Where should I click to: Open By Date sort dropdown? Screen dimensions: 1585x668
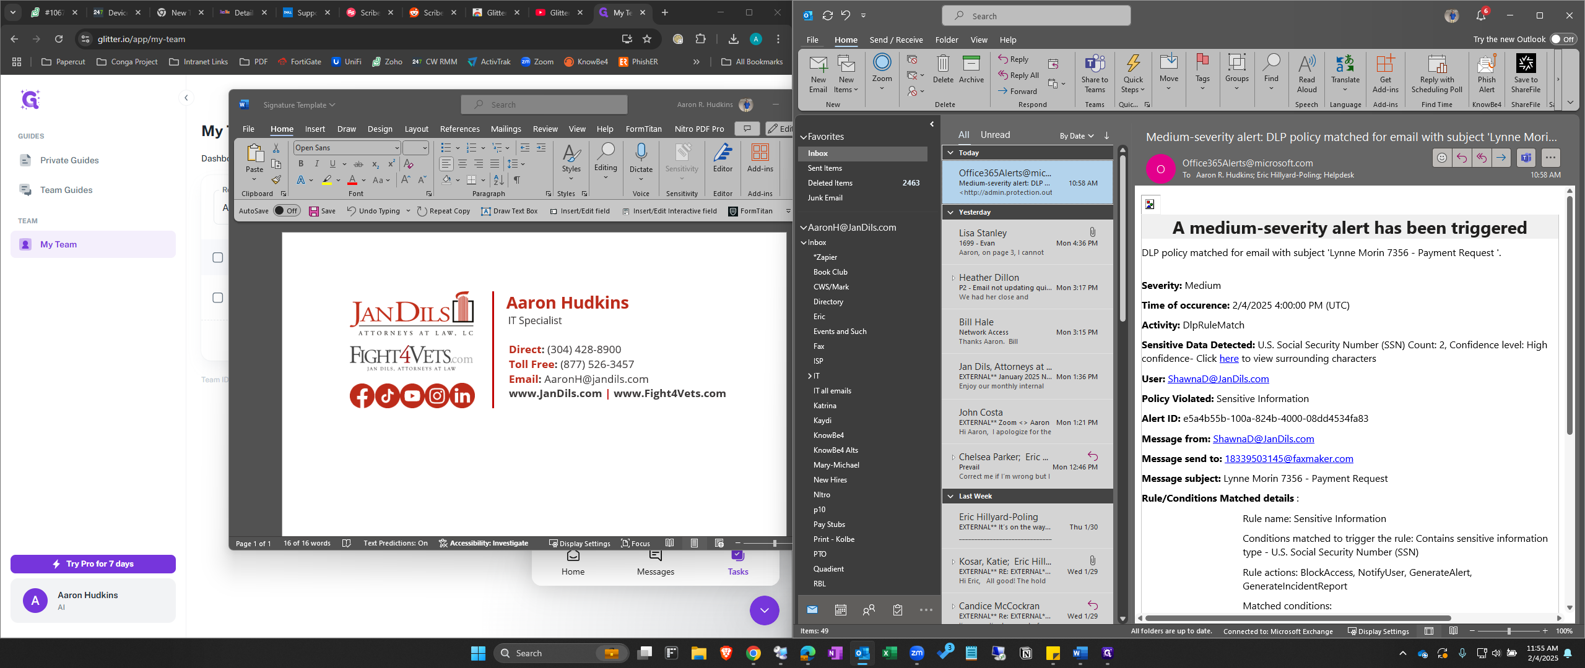tap(1077, 135)
